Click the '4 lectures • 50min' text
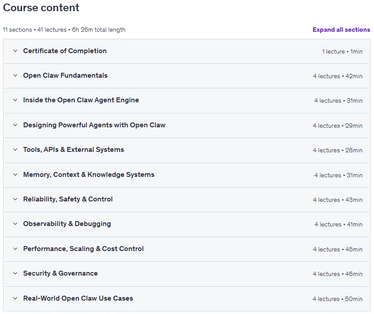 pyautogui.click(x=338, y=299)
